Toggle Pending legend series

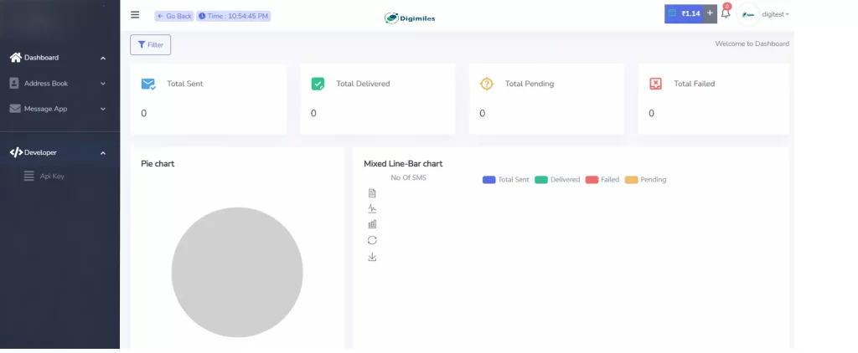tap(645, 180)
